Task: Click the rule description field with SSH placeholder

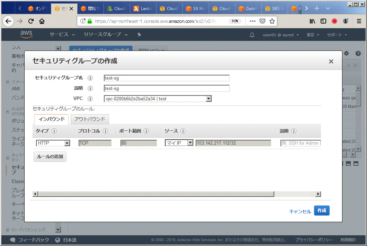Action: point(301,143)
